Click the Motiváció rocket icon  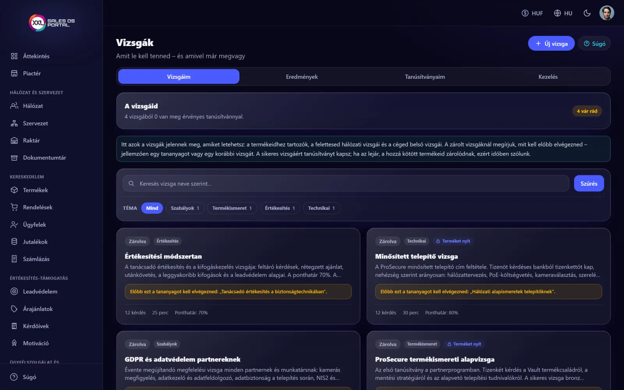[x=14, y=343]
